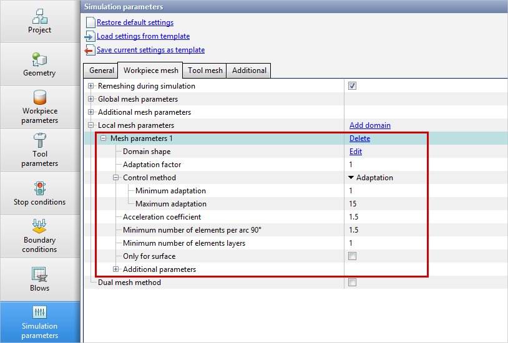
Task: Switch to the Tool mesh tab
Action: (x=205, y=70)
